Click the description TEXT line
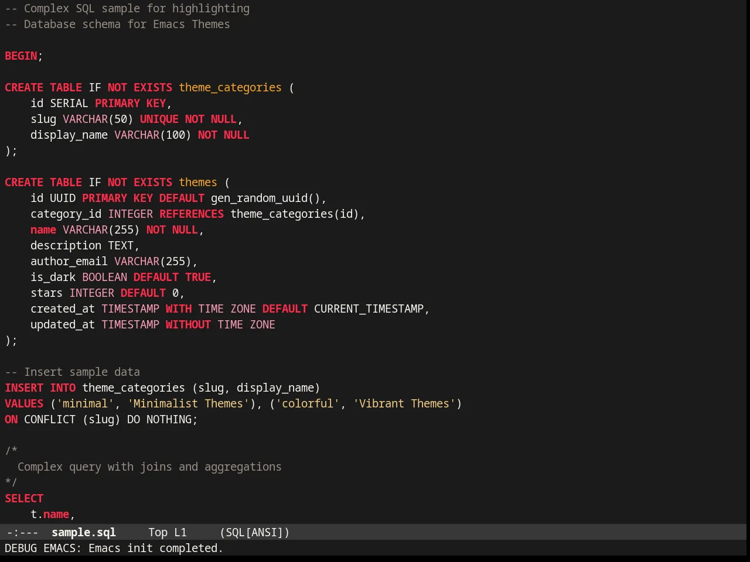 coord(85,245)
